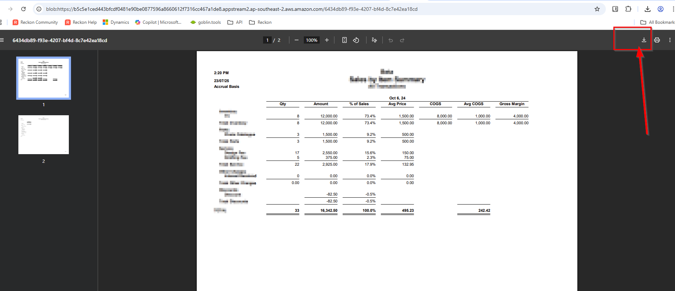Rotate the PDF counterclockwise
This screenshot has width=675, height=291.
point(356,40)
